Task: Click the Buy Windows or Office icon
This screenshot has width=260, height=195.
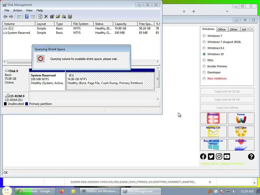Action: (x=213, y=144)
